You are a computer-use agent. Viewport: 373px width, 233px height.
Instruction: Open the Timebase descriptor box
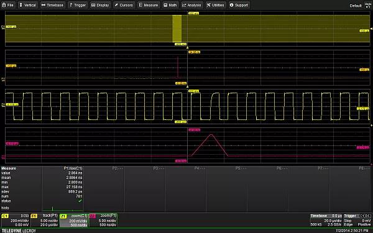[326, 220]
